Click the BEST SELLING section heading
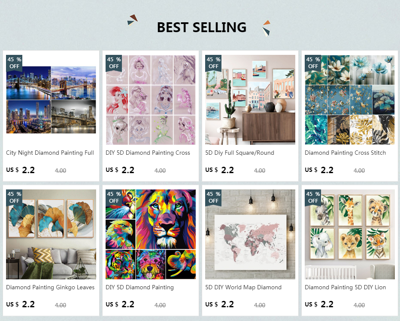 202,27
